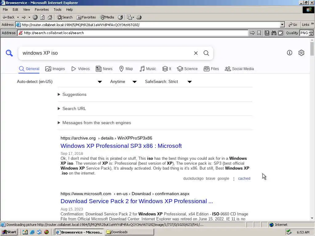
Task: Expand the Links toolbar chevron
Action: [x=313, y=24]
